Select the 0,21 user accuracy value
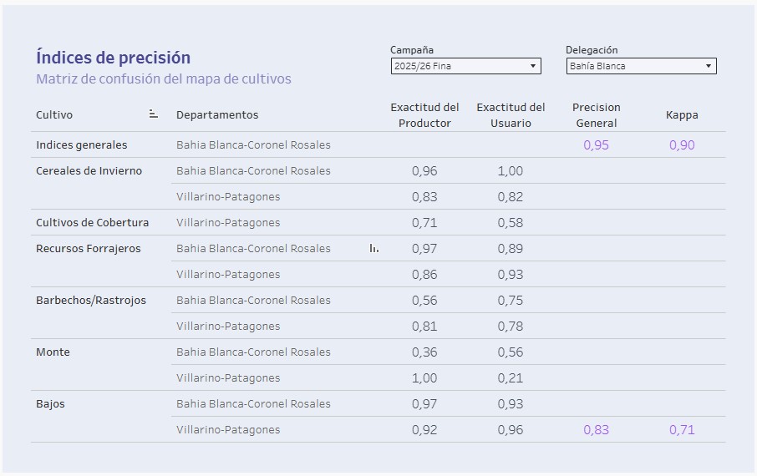The height and width of the screenshot is (476, 757). point(511,378)
